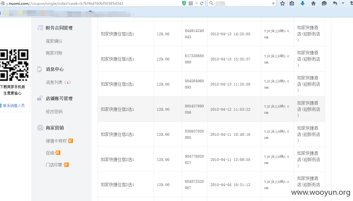Viewport: 353px width, 201px height.
Task: Click timestamp 2015-04-13 11:25:58
Action: click(230, 84)
